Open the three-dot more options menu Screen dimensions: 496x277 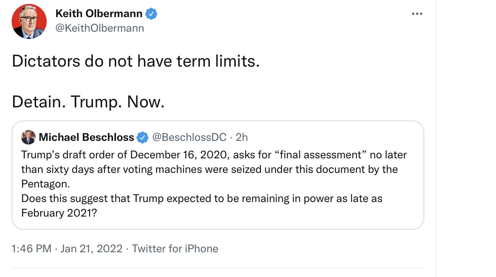pos(417,14)
